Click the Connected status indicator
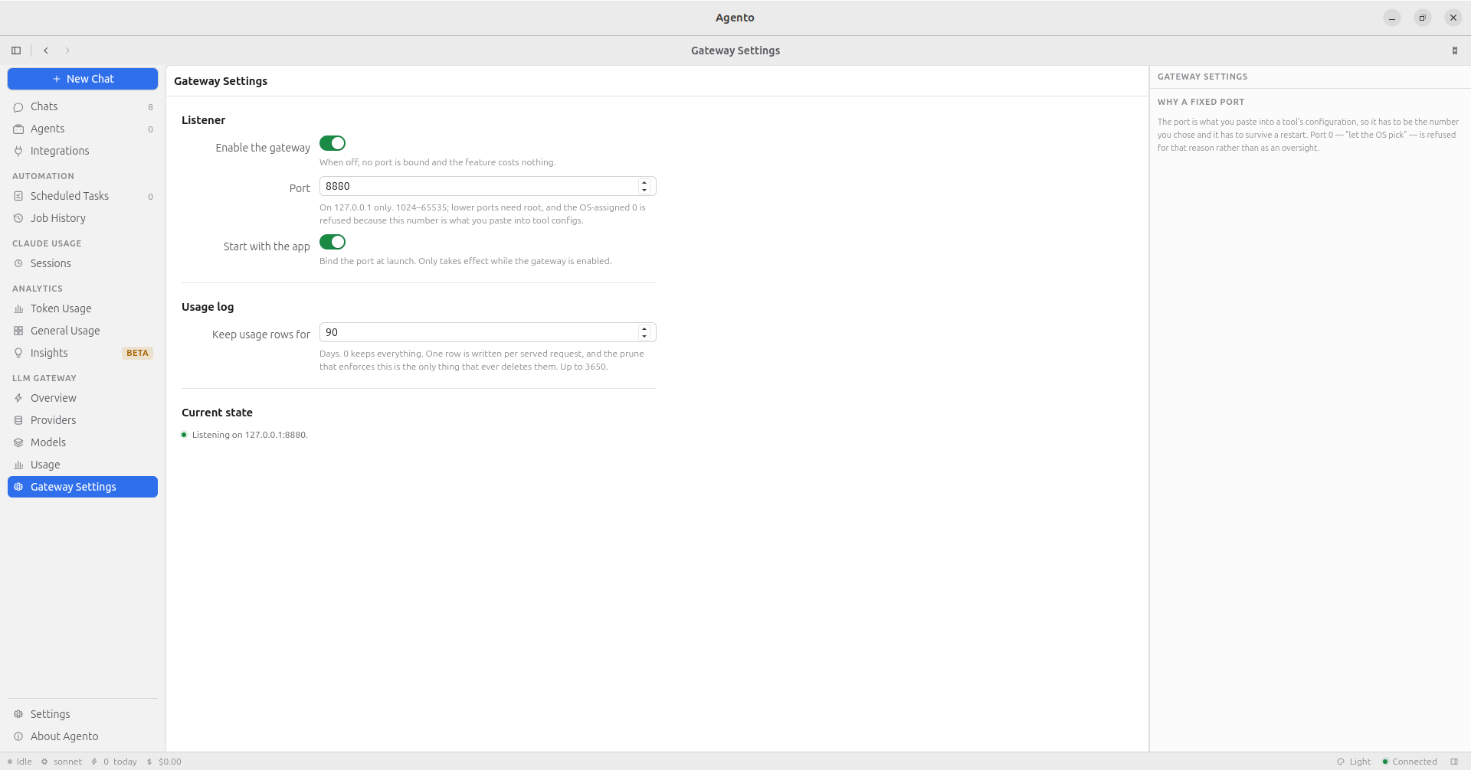 1410,762
